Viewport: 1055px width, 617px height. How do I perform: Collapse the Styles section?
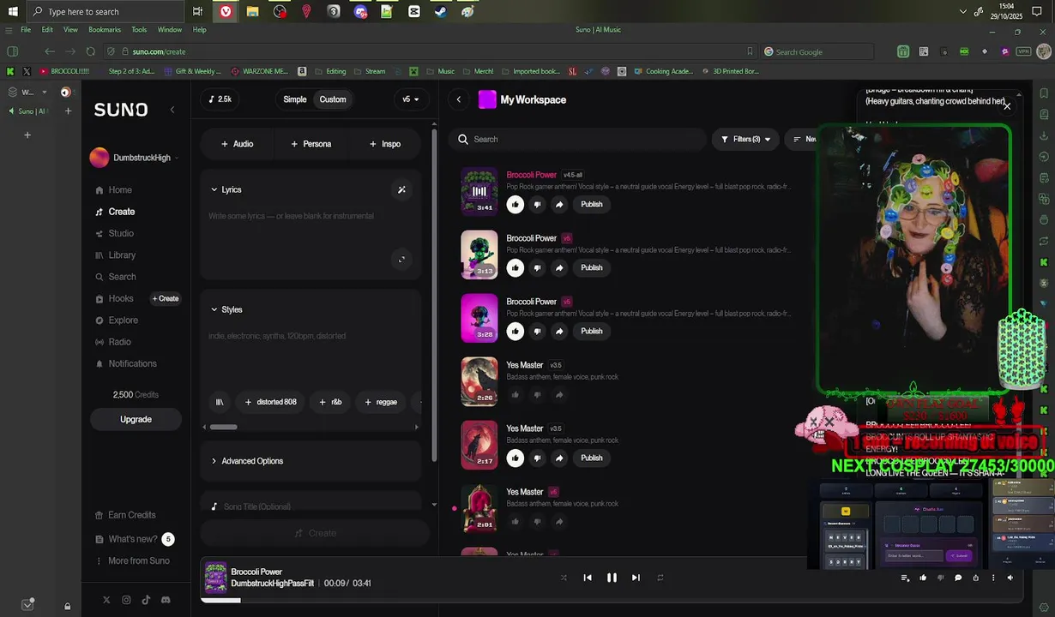click(226, 309)
